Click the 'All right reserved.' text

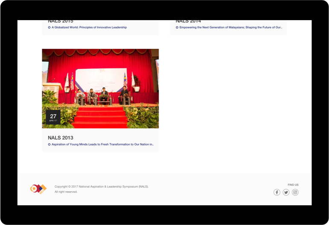(x=66, y=192)
